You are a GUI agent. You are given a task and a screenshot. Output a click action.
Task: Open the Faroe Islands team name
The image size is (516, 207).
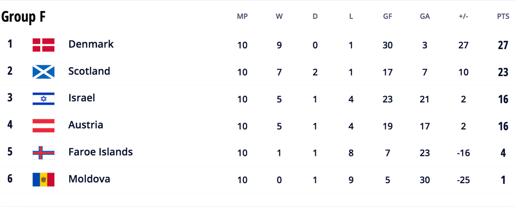pyautogui.click(x=101, y=152)
